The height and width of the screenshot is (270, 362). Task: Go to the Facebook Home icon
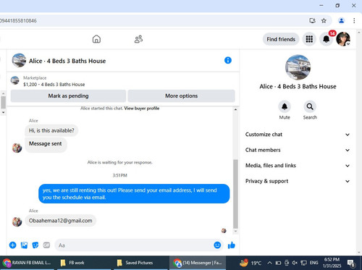tap(96, 39)
